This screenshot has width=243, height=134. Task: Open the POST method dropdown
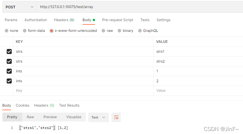coord(20,7)
